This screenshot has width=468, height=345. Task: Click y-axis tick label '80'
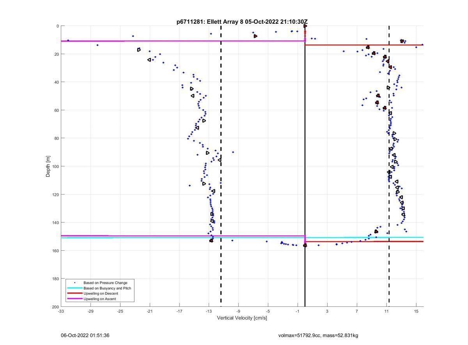pyautogui.click(x=57, y=138)
